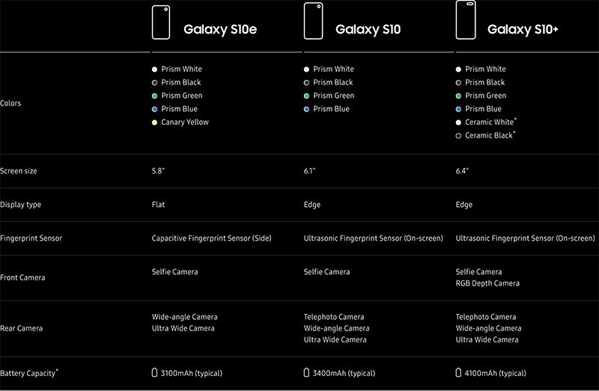The width and height of the screenshot is (599, 391).
Task: Select Prism Green color dot for S10e
Action: click(155, 96)
